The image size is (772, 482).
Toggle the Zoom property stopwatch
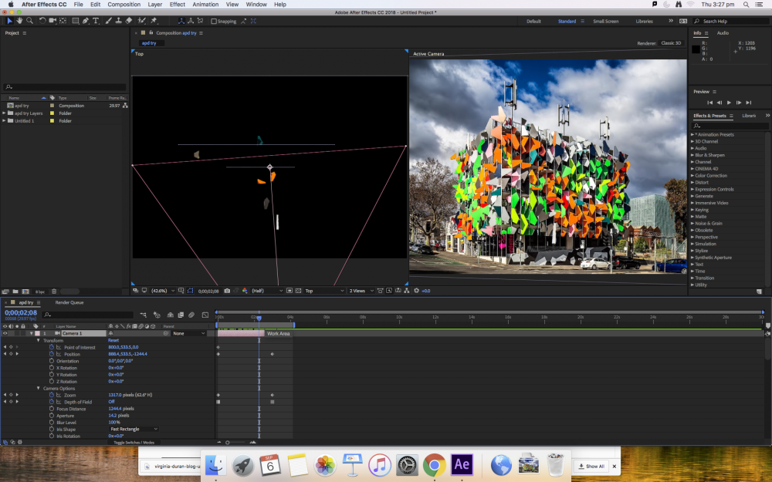52,395
